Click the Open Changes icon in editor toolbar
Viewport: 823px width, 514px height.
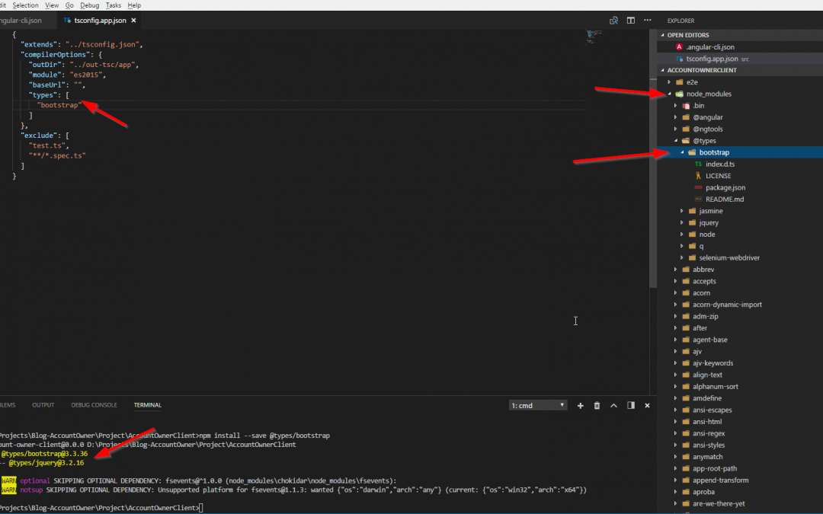[x=613, y=21]
